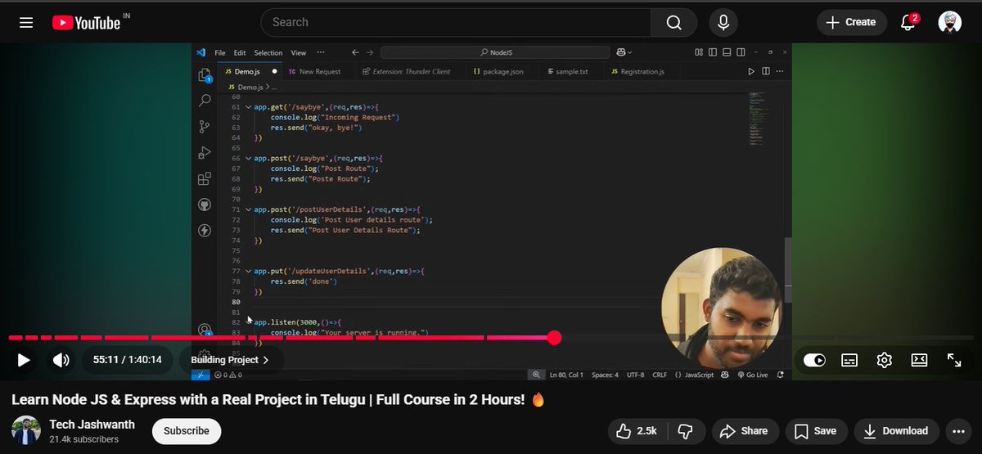
Task: Focus the YouTube search field
Action: pyautogui.click(x=456, y=22)
